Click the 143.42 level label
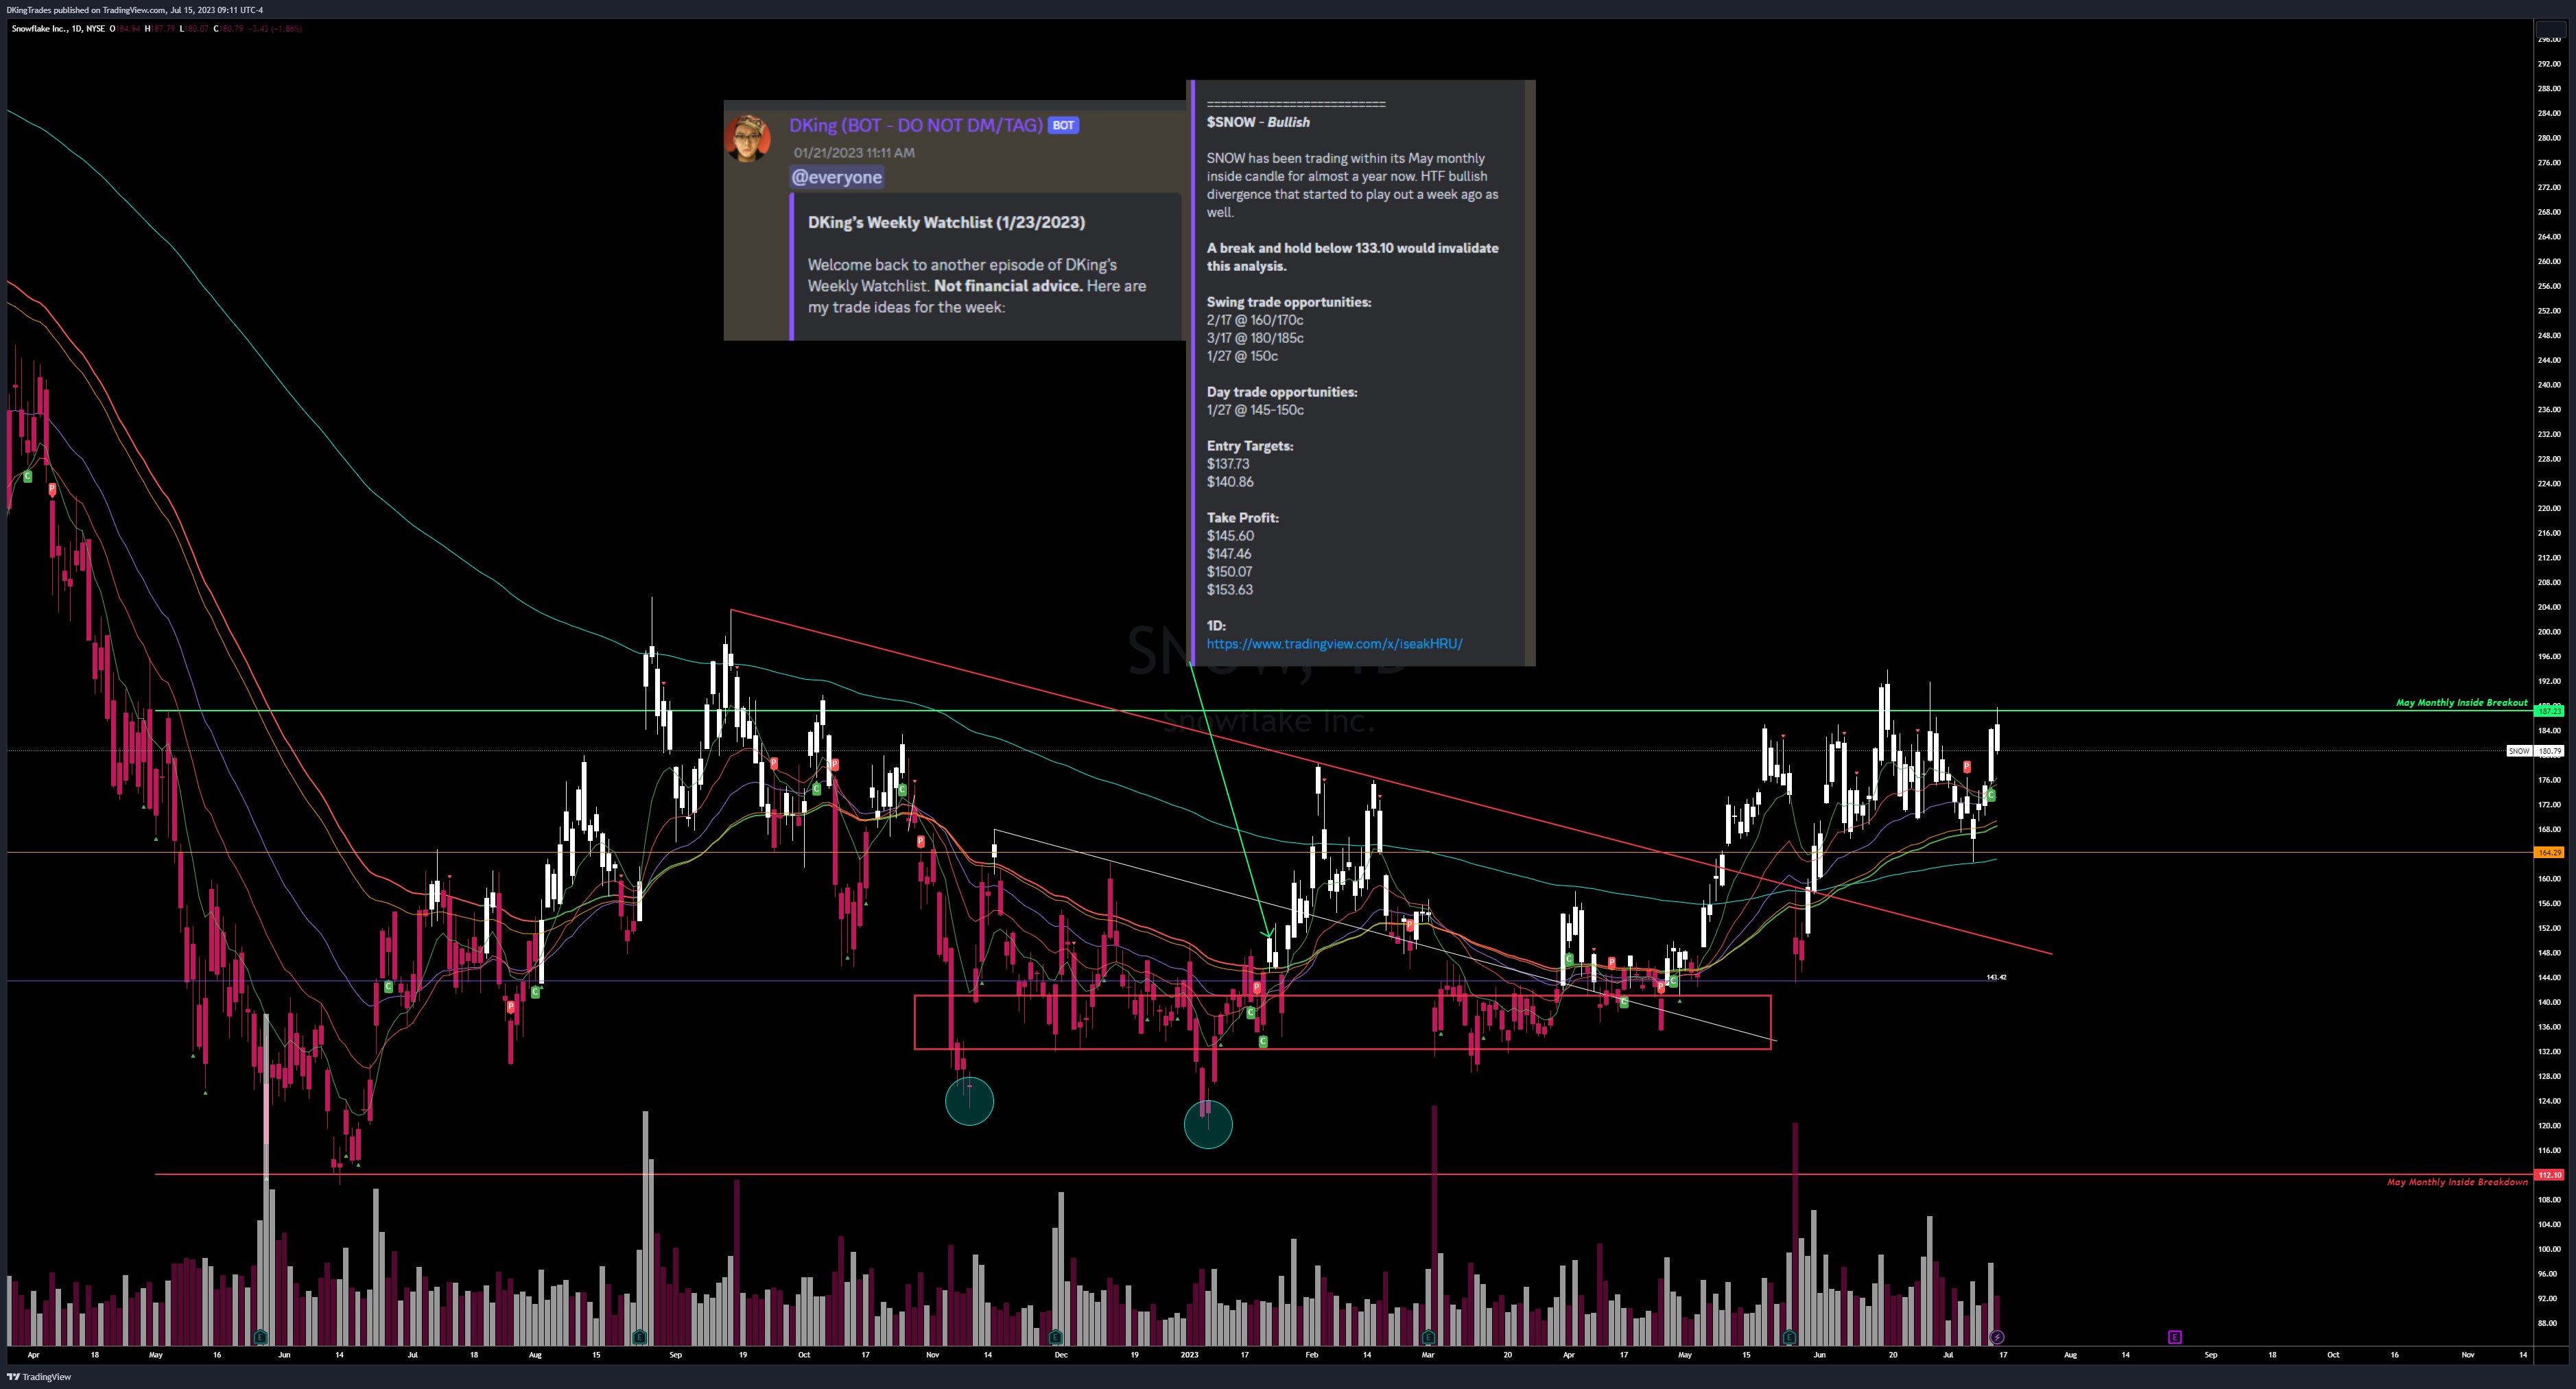 pos(1996,977)
